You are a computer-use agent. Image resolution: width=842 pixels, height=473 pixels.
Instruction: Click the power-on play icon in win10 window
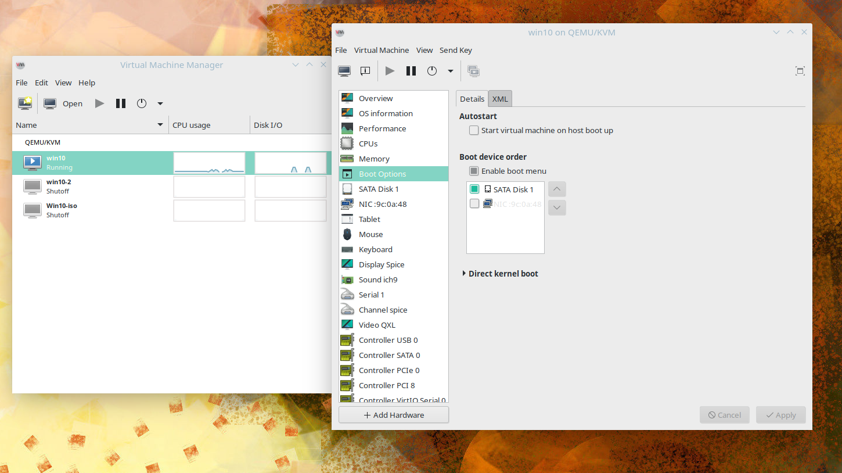[390, 71]
